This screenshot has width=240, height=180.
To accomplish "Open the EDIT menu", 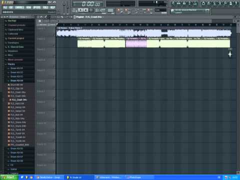I will point(11,7).
